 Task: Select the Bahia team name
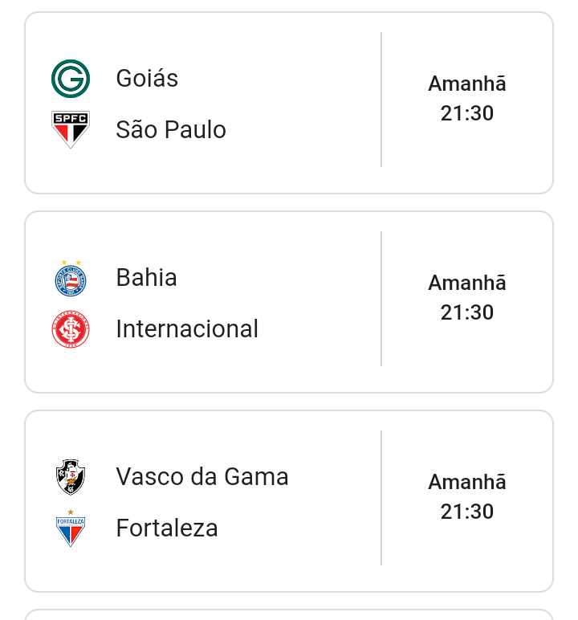tap(146, 278)
